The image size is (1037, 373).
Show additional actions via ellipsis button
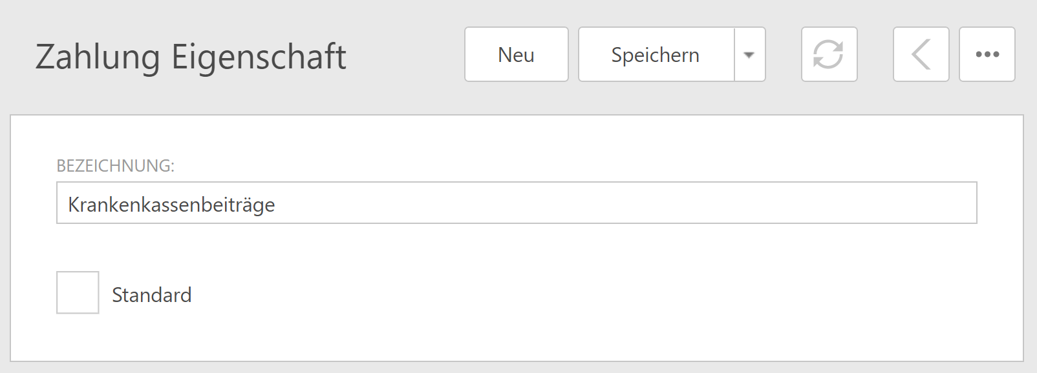coord(987,54)
